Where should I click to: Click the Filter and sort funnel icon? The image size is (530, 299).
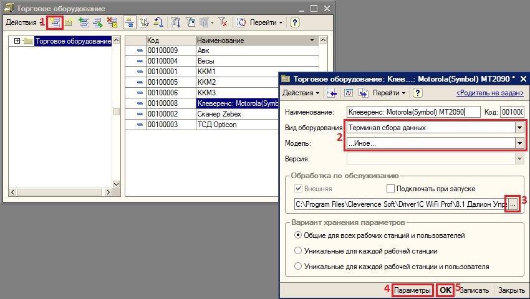coord(175,22)
